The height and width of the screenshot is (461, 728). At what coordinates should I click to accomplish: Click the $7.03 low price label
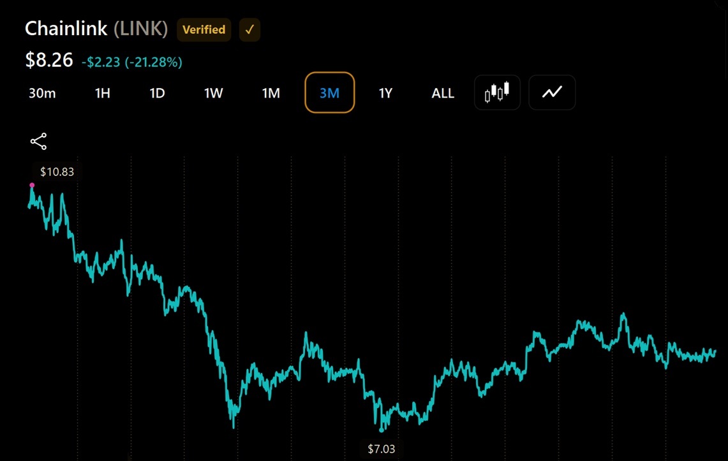pos(381,449)
